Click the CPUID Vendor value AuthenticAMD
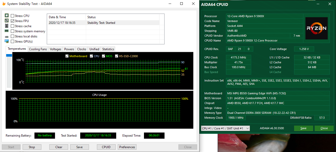Image resolution: width=336 pixels, height=152 pixels. (258, 36)
